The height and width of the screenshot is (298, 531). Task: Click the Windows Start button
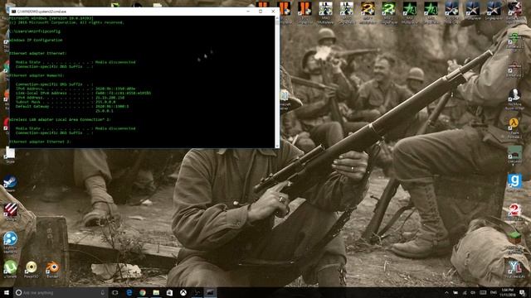7,292
